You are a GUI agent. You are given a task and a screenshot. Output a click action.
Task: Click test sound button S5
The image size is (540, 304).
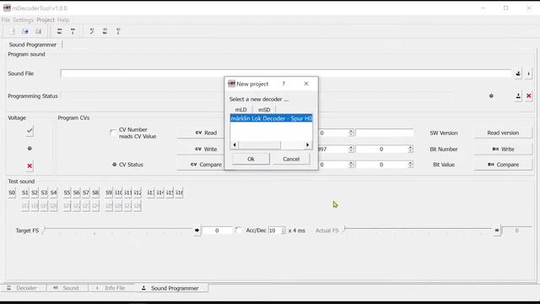click(67, 193)
